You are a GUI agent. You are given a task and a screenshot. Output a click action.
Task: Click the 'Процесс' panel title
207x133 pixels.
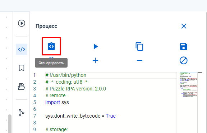pos(46,26)
